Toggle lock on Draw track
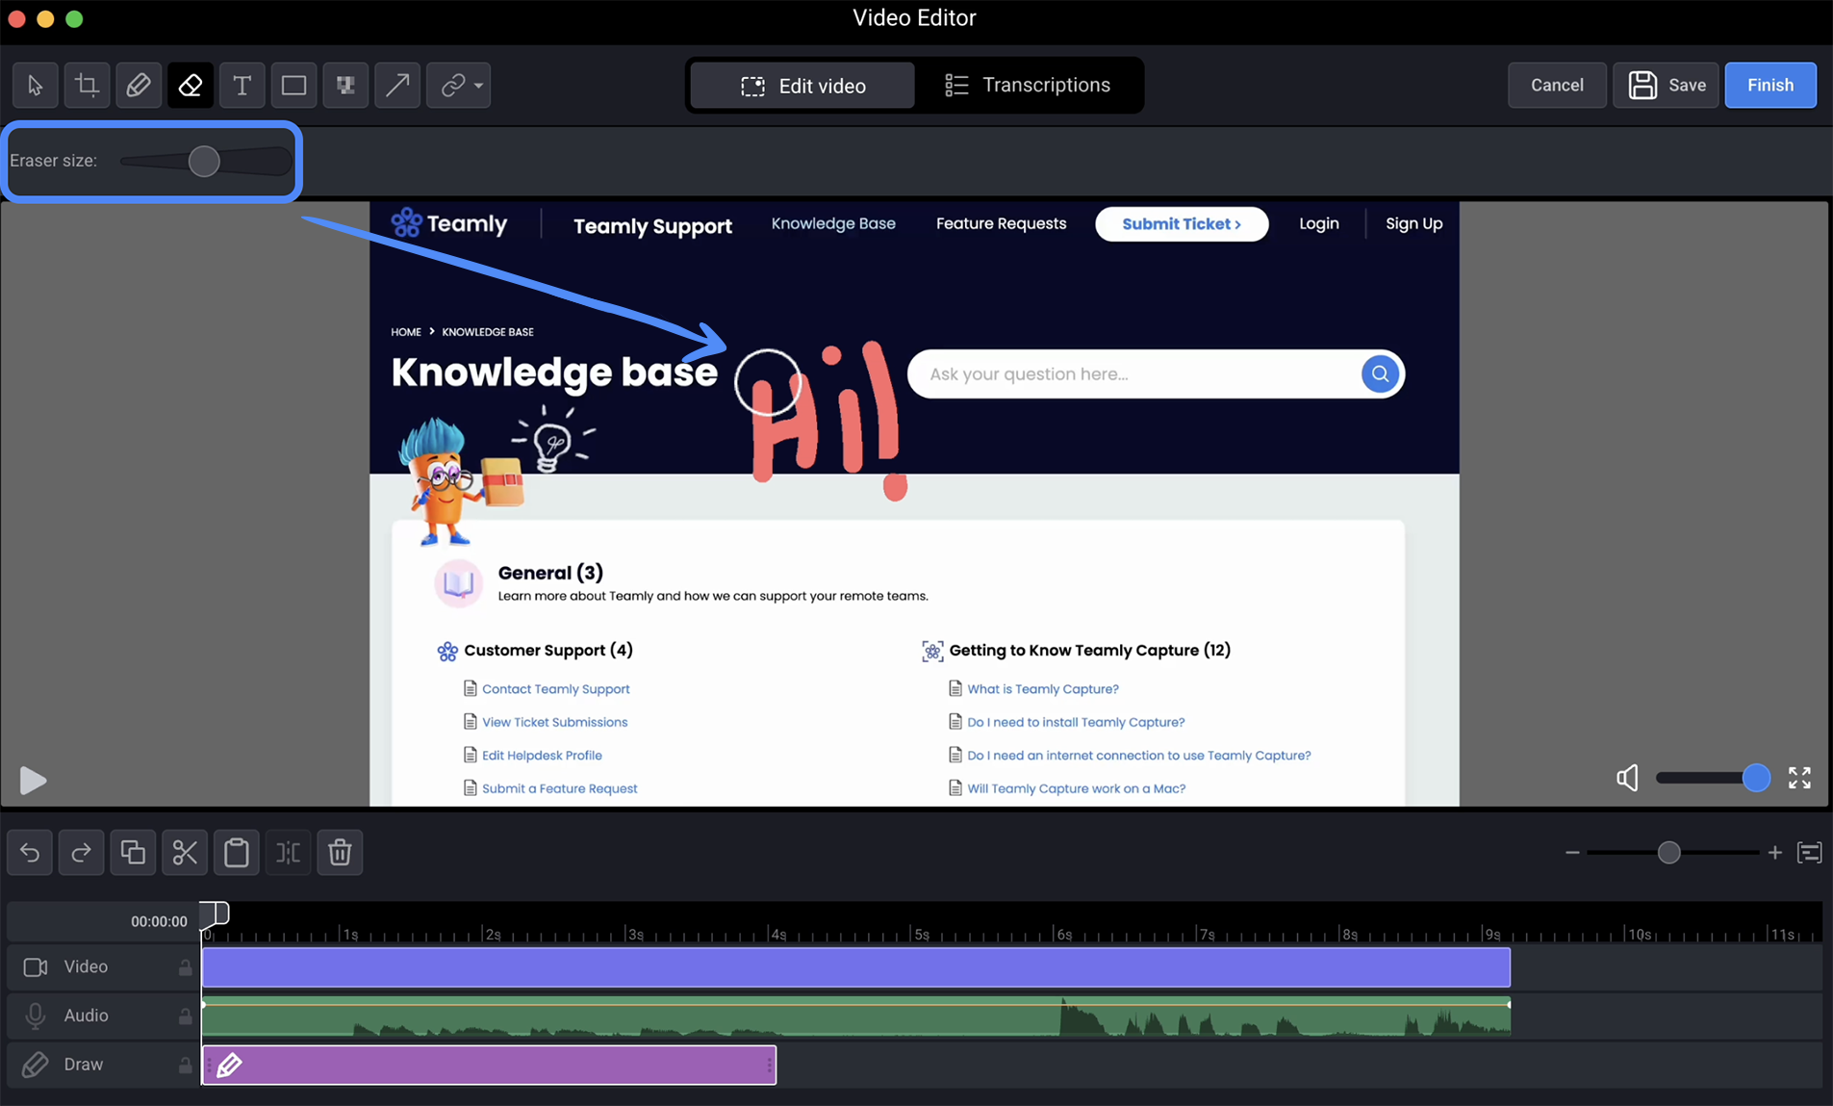This screenshot has height=1106, width=1833. click(x=185, y=1065)
